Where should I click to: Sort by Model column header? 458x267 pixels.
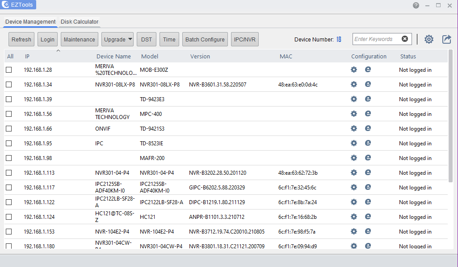[150, 56]
